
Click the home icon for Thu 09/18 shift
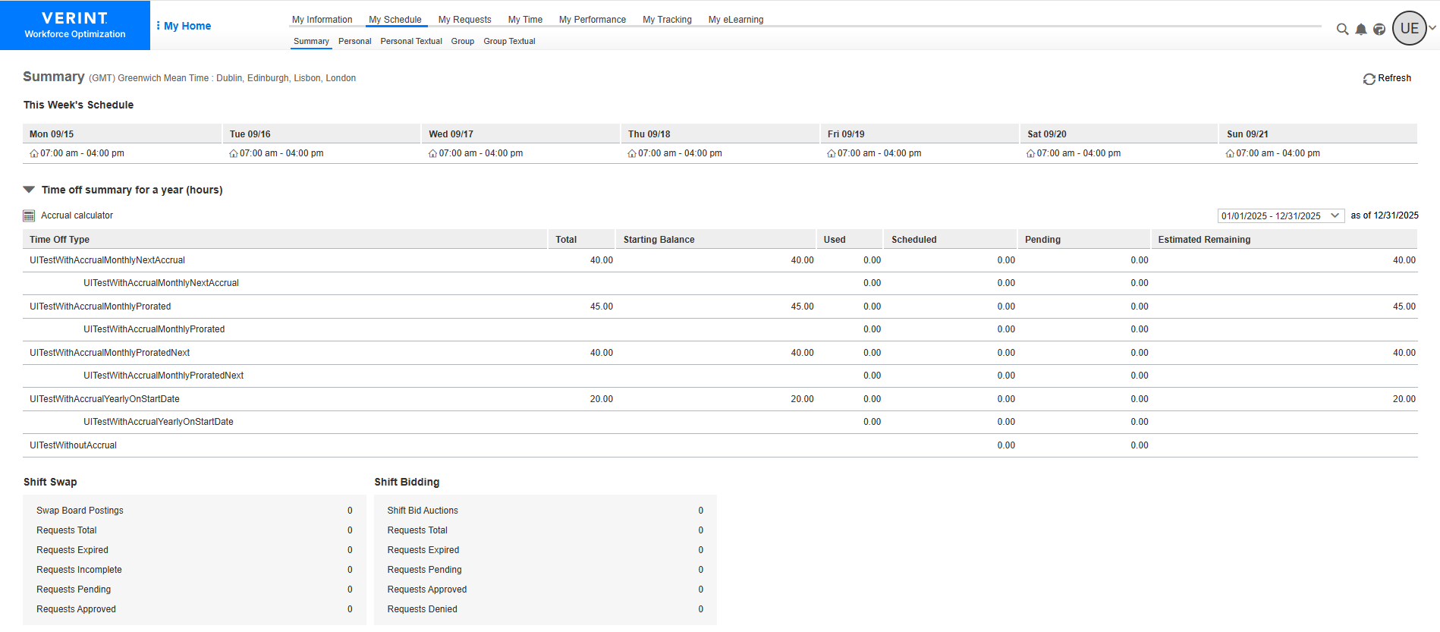[632, 153]
